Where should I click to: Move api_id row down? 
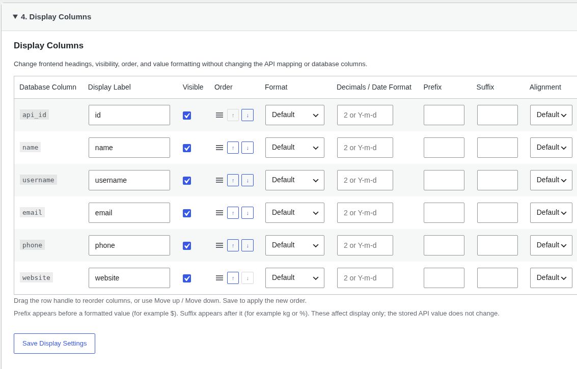(248, 115)
